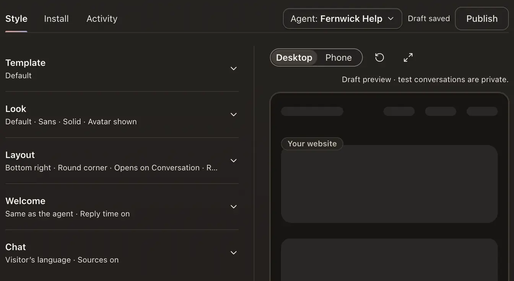514x281 pixels.
Task: Expand the Welcome section chevron
Action: point(234,207)
